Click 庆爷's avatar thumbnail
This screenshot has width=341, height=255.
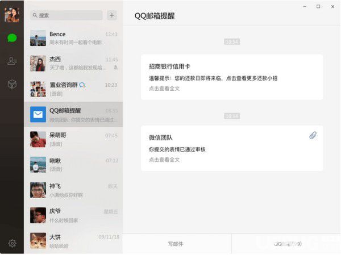(x=38, y=215)
